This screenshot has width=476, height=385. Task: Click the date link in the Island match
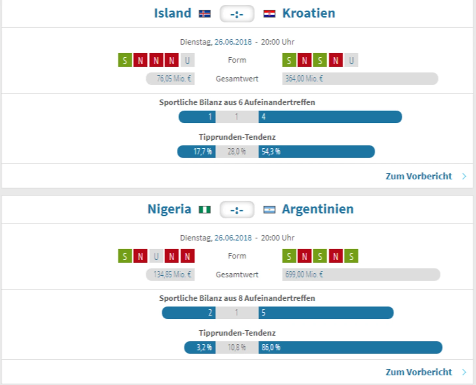[233, 42]
